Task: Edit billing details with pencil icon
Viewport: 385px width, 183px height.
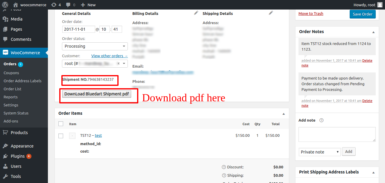Action: (x=196, y=13)
